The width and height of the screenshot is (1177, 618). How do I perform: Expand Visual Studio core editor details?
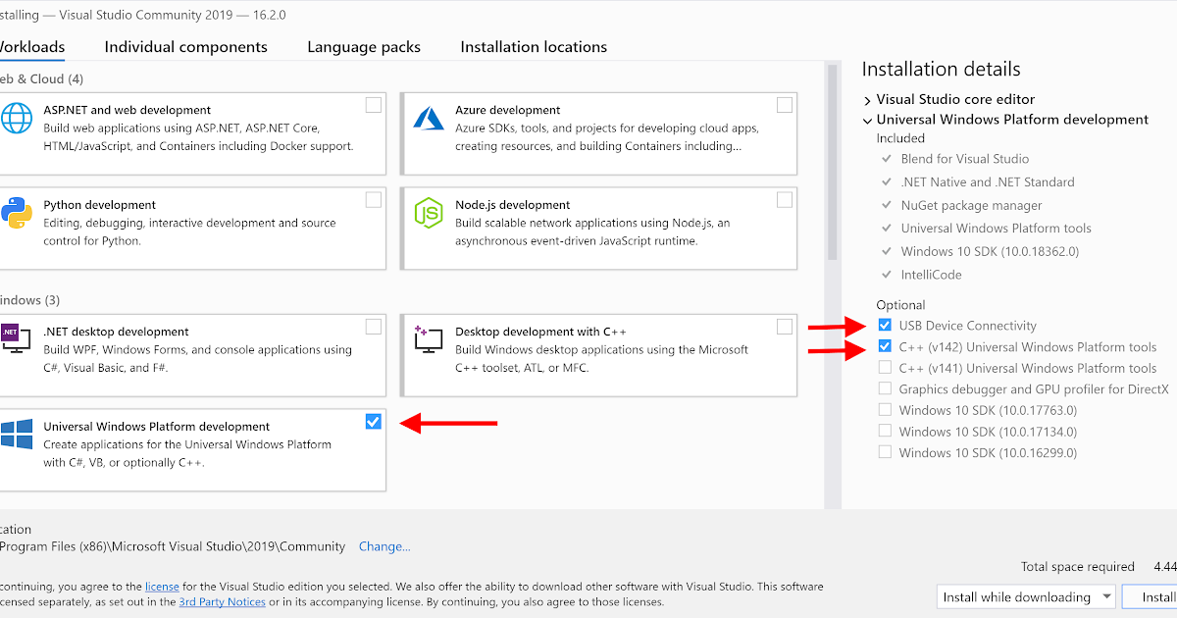tap(868, 99)
